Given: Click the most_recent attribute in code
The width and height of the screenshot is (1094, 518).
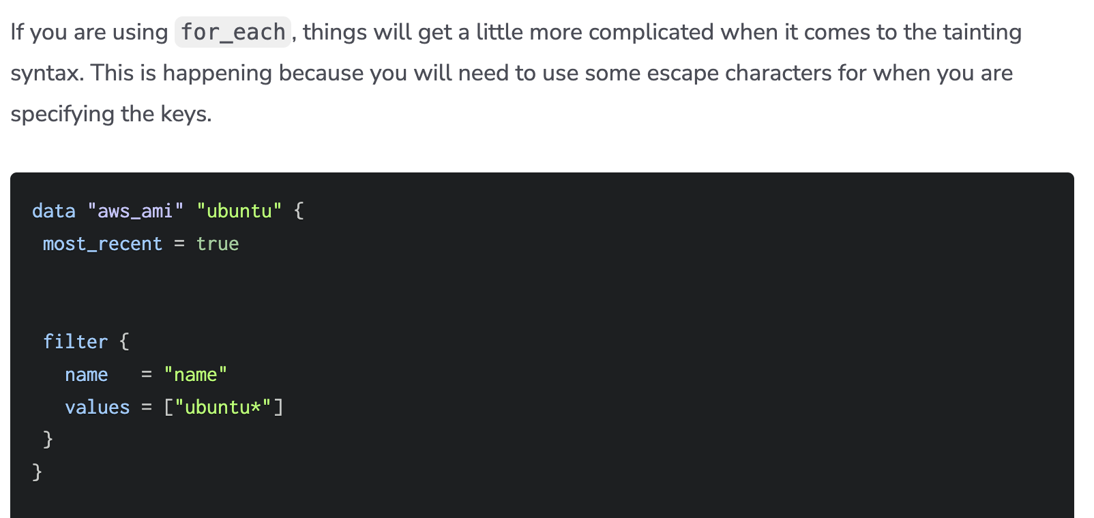Looking at the screenshot, I should (102, 244).
